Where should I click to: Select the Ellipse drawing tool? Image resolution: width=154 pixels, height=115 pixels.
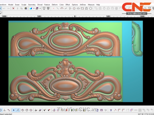click(78, 8)
